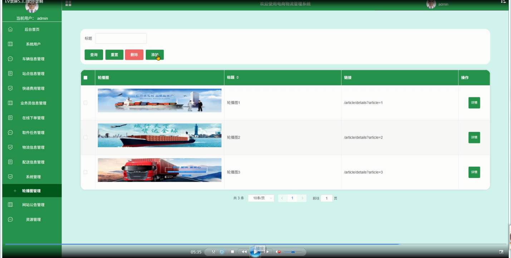Click the home icon beside 后台首页
511x258 pixels.
pyautogui.click(x=10, y=29)
